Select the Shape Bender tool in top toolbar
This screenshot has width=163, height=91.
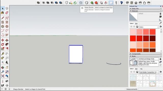pos(81,3)
